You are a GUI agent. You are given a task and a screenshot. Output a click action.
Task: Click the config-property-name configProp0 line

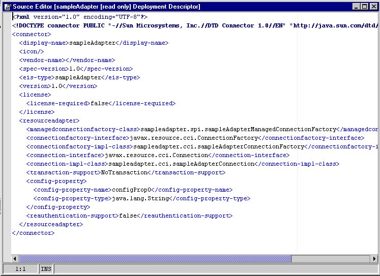133,190
